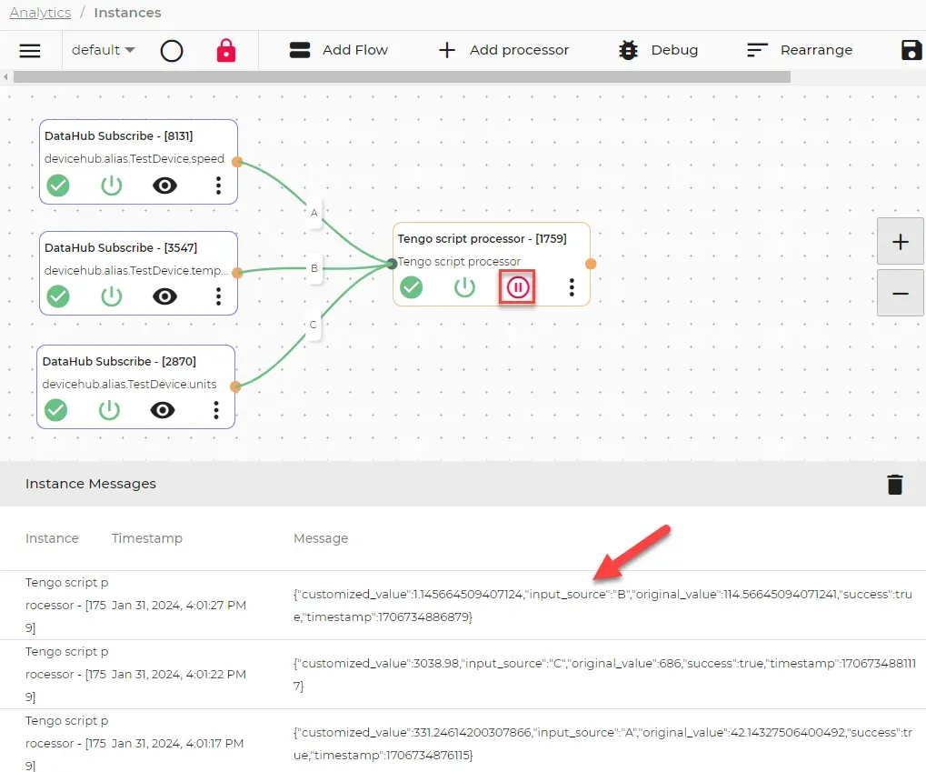Viewport: 926px width, 772px height.
Task: Select connection label B
Action: point(314,268)
